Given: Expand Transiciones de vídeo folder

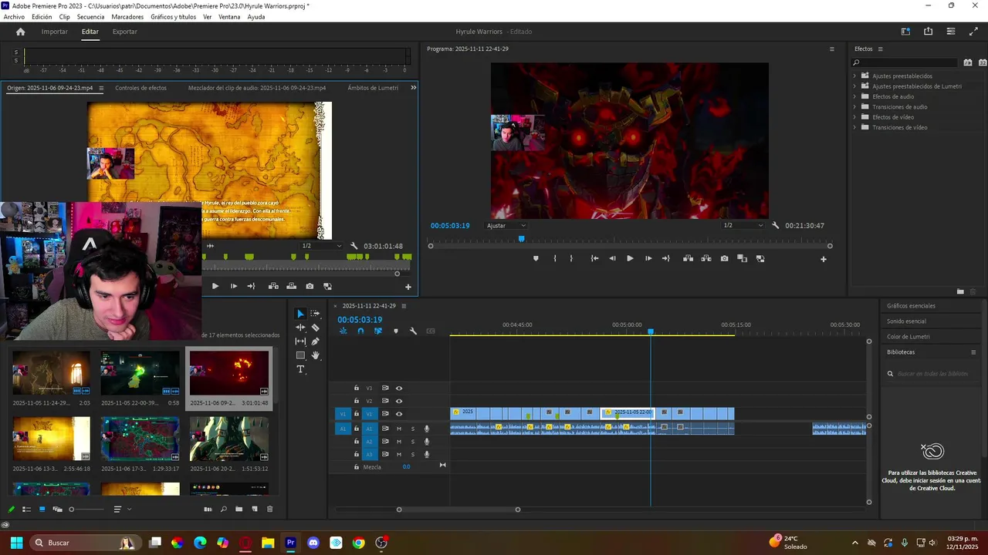Looking at the screenshot, I should pyautogui.click(x=854, y=127).
